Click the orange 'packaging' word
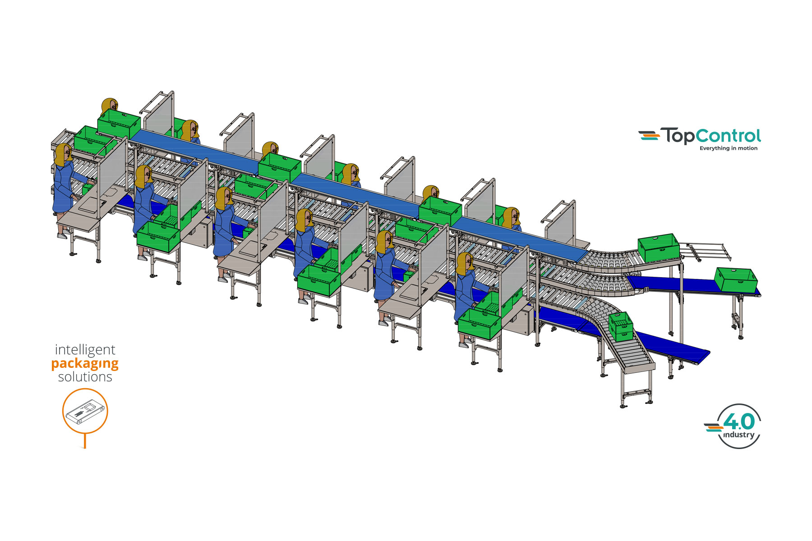This screenshot has width=812, height=541. tap(85, 364)
